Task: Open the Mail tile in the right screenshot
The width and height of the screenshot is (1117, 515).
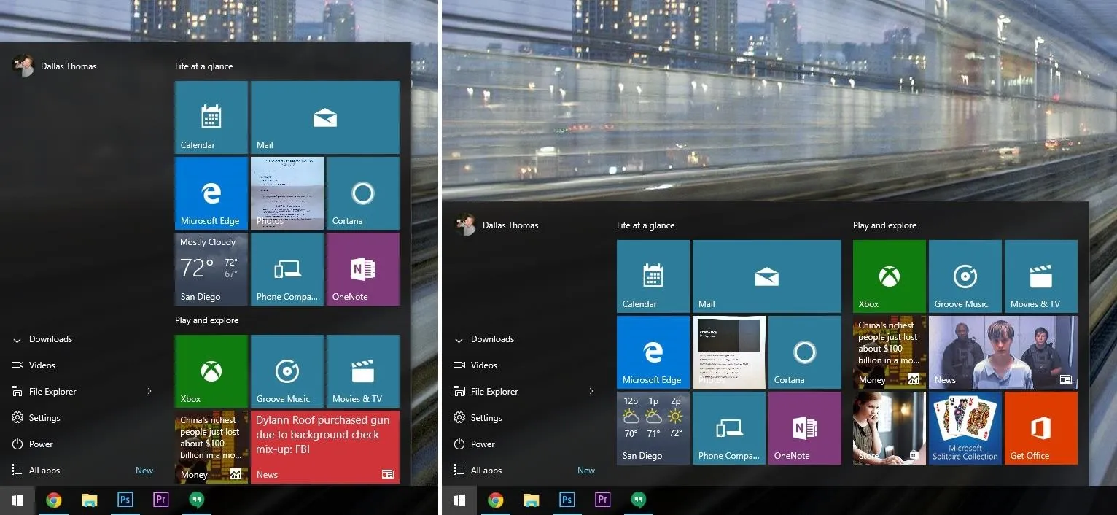Action: click(x=767, y=276)
